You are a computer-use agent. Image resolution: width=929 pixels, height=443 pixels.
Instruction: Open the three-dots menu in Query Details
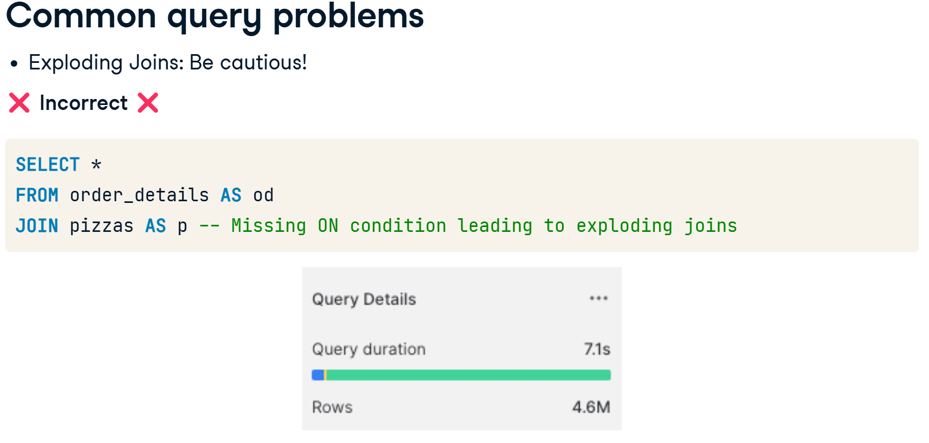coord(598,298)
